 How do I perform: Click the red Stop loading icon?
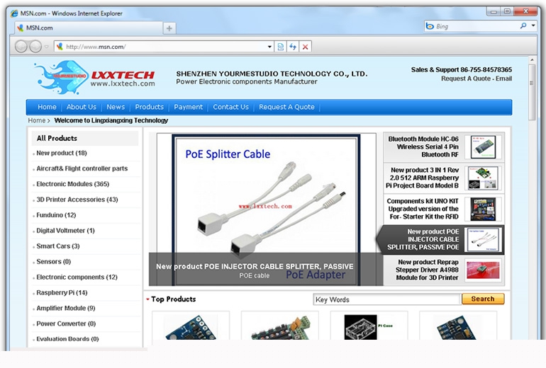tap(306, 47)
